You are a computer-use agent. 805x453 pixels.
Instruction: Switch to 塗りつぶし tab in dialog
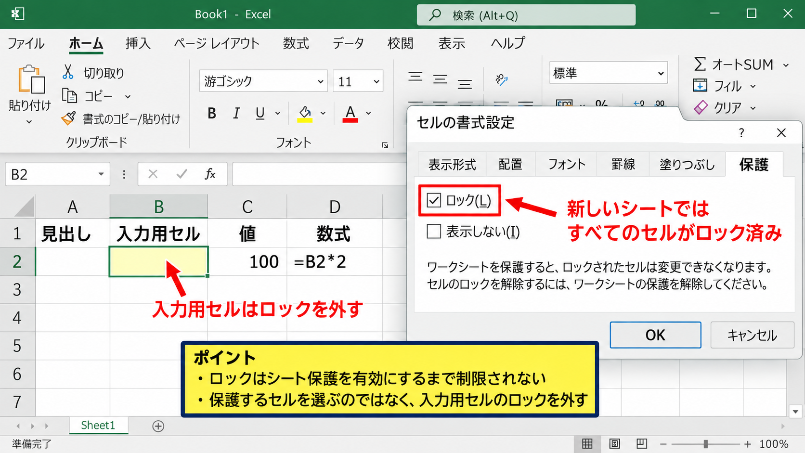coord(687,165)
